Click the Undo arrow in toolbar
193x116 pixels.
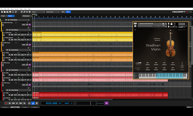pyautogui.click(x=16, y=12)
